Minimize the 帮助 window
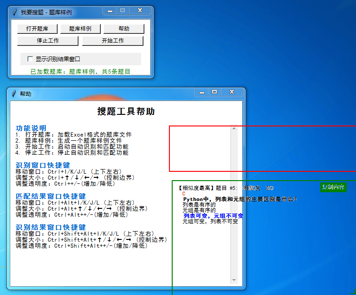The width and height of the screenshot is (356, 295). pyautogui.click(x=202, y=92)
